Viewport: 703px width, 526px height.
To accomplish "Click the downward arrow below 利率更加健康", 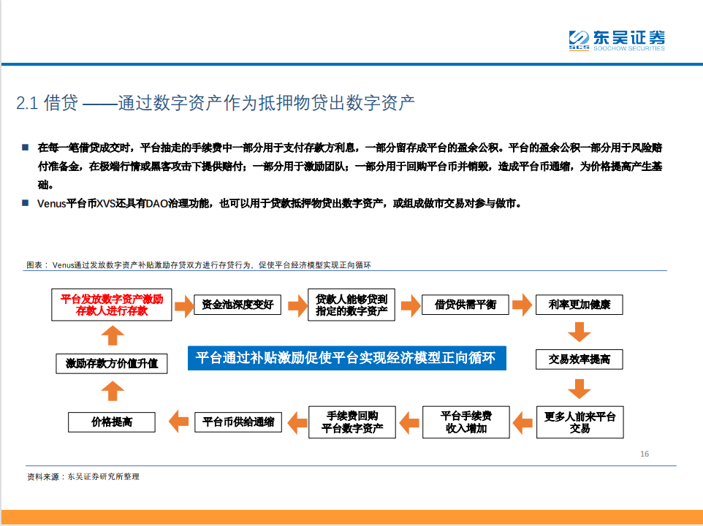I will tap(579, 333).
